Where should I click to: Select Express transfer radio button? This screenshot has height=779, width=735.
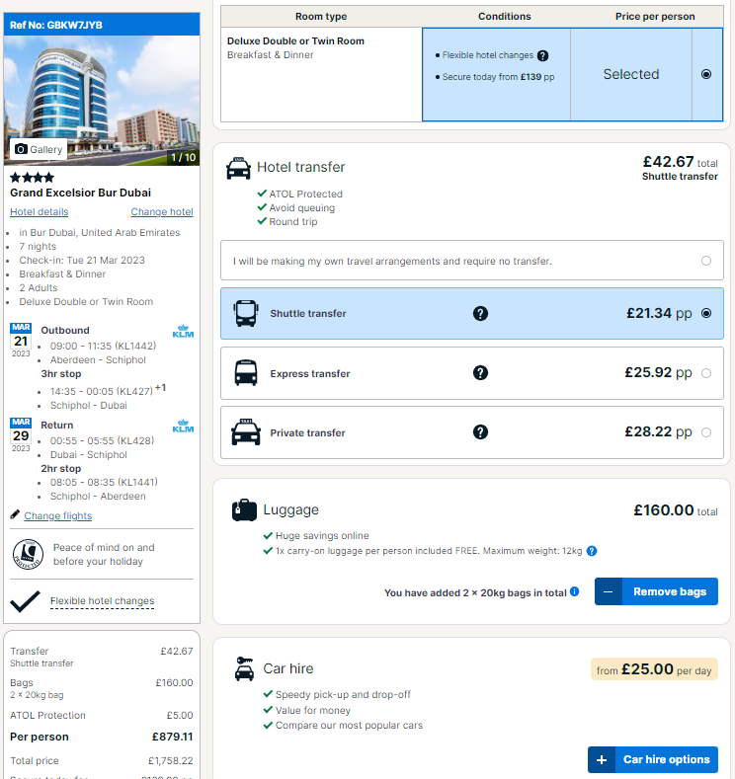pos(705,373)
